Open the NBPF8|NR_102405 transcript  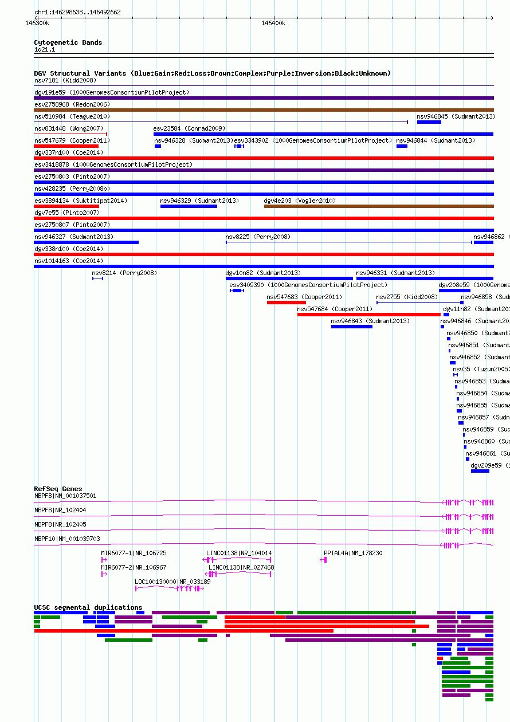point(60,525)
